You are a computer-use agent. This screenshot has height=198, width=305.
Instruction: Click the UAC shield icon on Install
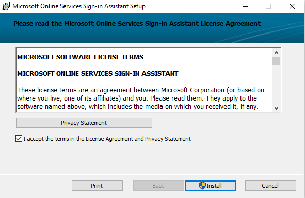(202, 186)
